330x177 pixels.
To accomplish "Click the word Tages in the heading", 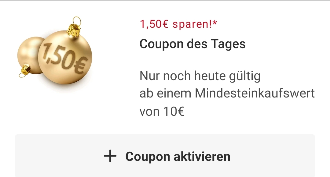I will click(x=228, y=44).
